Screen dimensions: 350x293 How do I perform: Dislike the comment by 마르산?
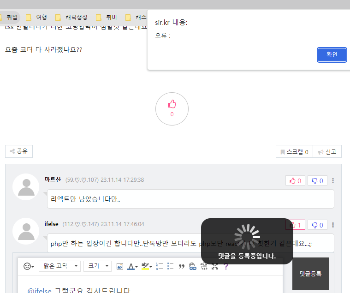[317, 180]
